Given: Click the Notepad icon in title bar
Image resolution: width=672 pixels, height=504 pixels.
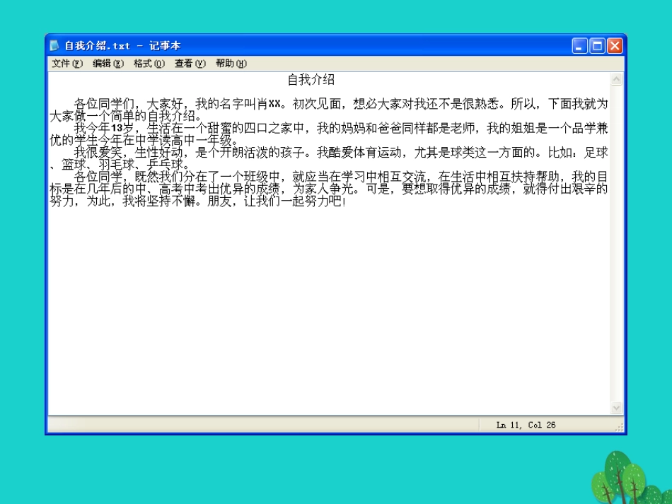Looking at the screenshot, I should tap(54, 45).
